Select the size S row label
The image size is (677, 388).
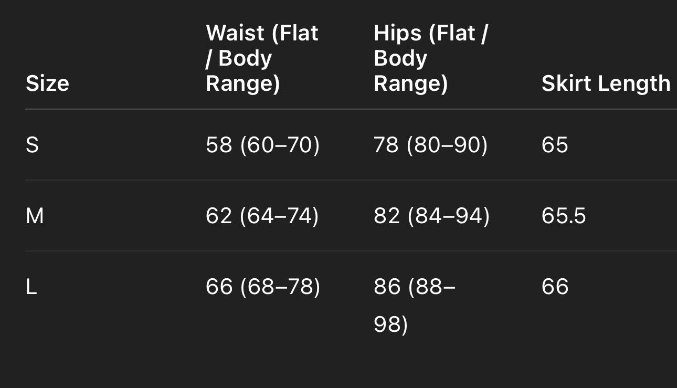click(32, 145)
